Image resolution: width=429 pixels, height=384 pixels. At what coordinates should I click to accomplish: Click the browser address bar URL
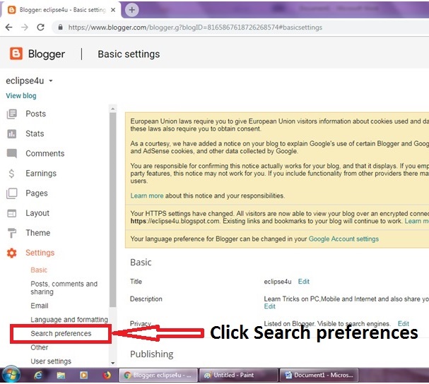tap(195, 28)
